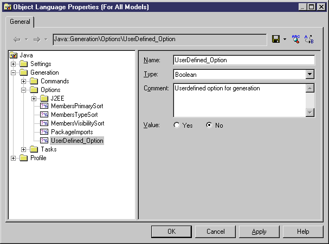The width and height of the screenshot is (329, 244).
Task: Select the MembersPrimarySort tree item
Action: point(77,106)
